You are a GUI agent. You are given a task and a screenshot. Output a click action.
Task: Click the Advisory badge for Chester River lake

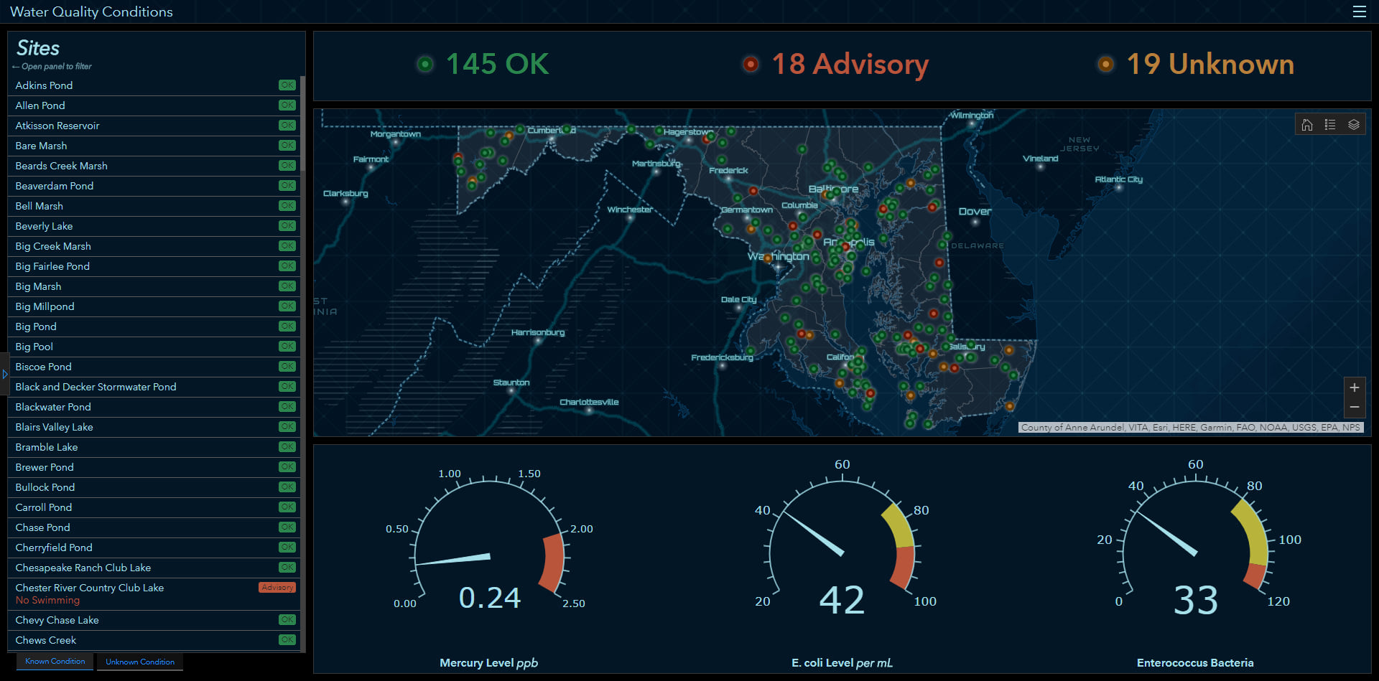(x=277, y=587)
